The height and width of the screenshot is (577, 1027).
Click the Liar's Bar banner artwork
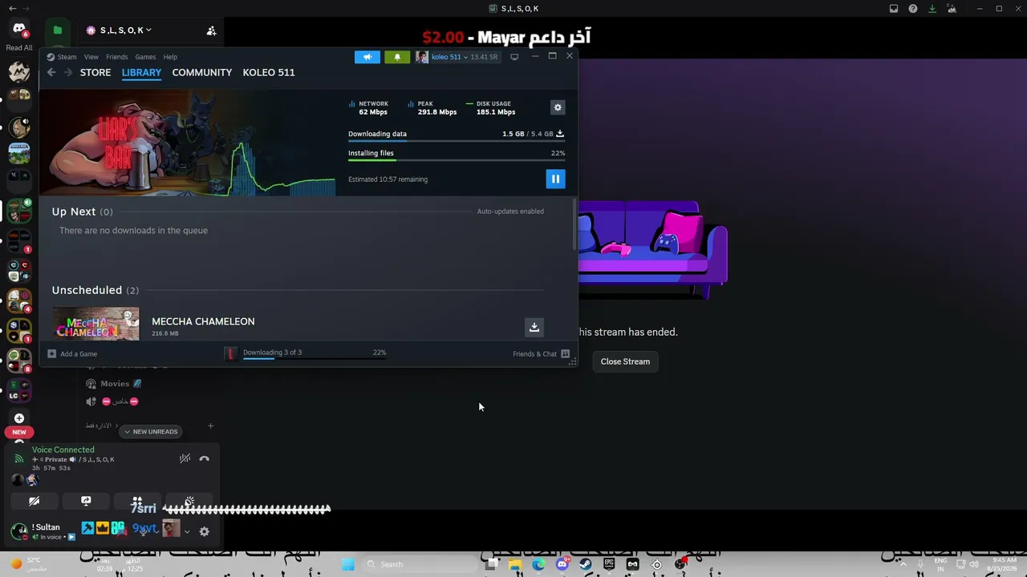click(x=187, y=142)
